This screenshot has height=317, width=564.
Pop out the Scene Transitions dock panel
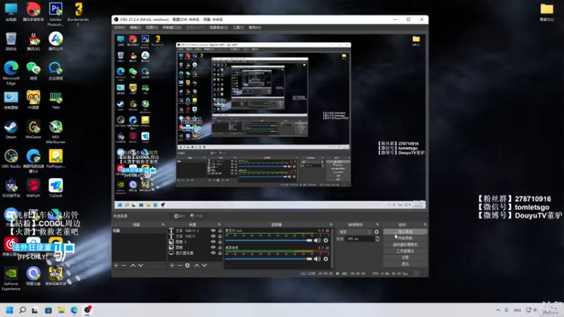coord(377,225)
